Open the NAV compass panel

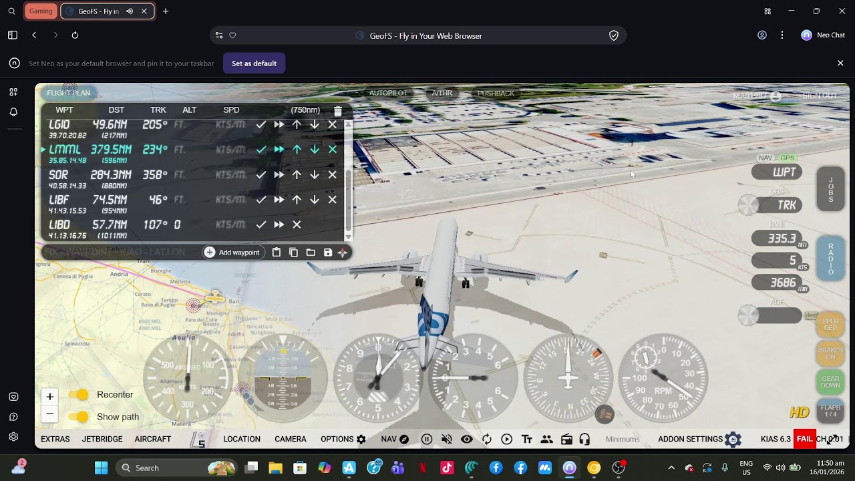[x=395, y=439]
